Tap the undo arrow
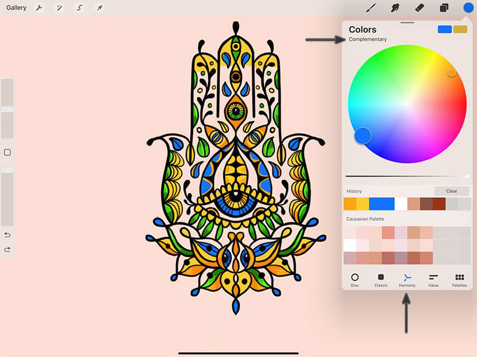 point(8,235)
